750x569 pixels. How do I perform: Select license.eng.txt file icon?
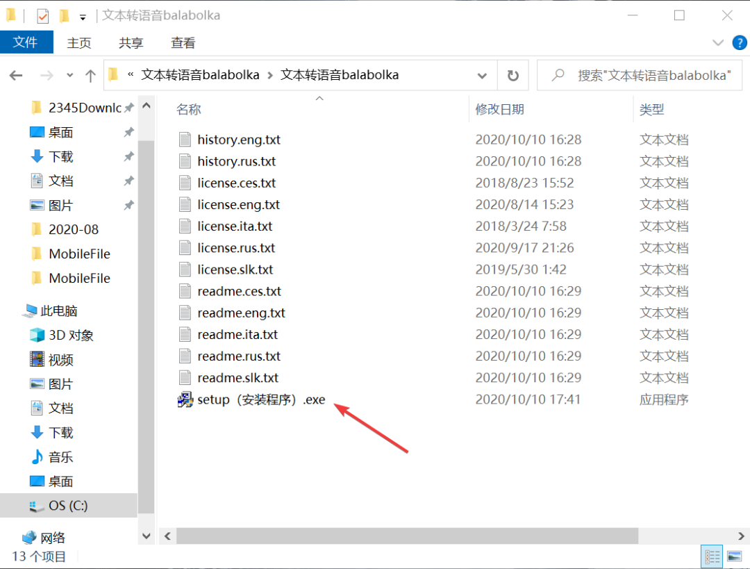coord(185,204)
